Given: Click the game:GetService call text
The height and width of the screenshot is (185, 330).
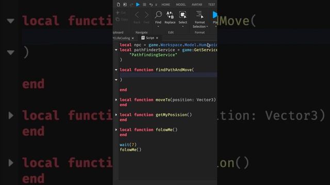Looking at the screenshot, I should tap(200, 50).
